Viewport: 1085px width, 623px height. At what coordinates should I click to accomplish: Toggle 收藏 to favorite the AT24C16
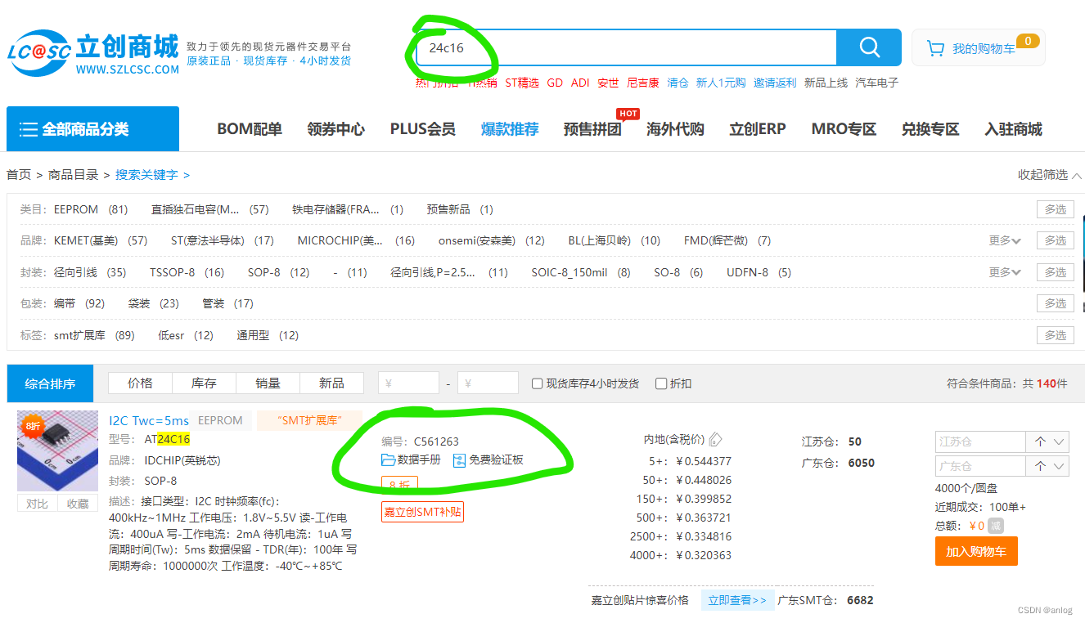(78, 503)
